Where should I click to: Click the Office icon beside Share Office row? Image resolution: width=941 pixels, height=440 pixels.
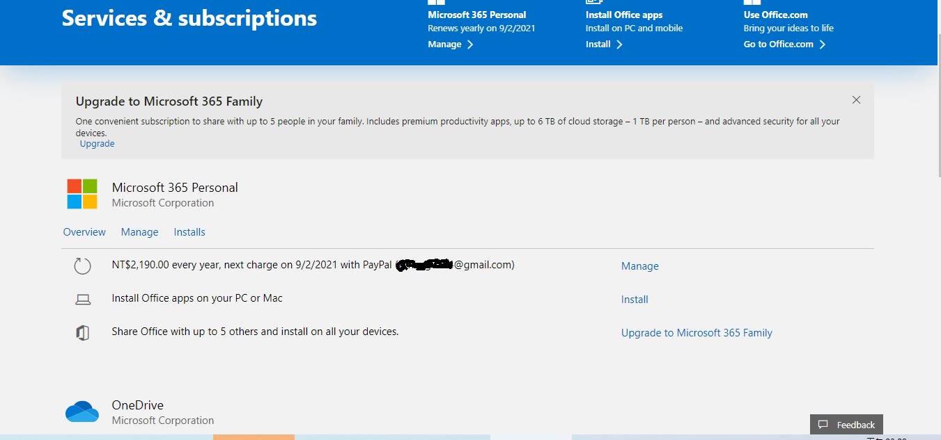[x=83, y=333]
